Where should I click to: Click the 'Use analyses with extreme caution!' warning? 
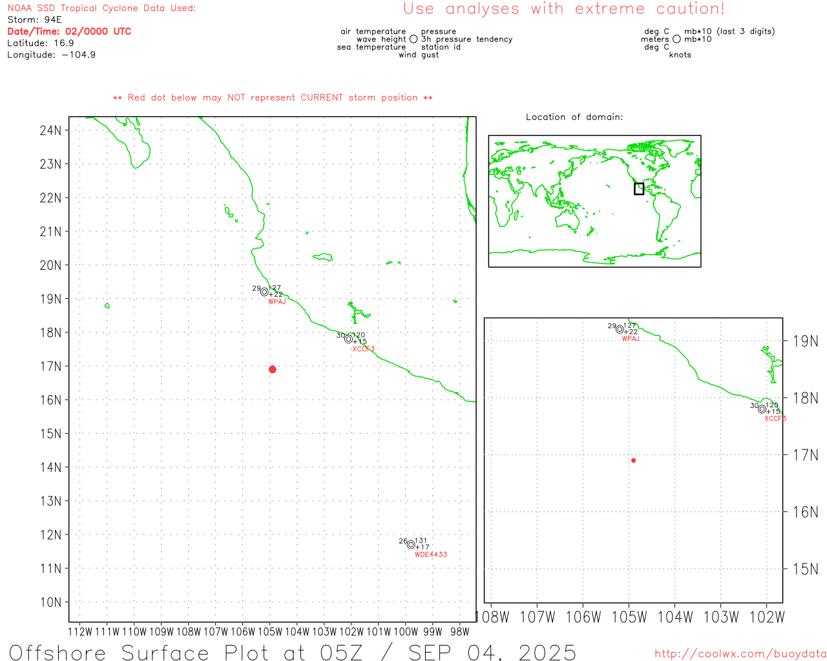coord(564,9)
